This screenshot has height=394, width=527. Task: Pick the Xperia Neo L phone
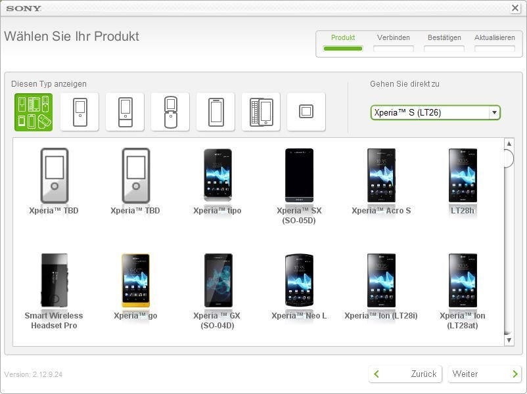[299, 286]
